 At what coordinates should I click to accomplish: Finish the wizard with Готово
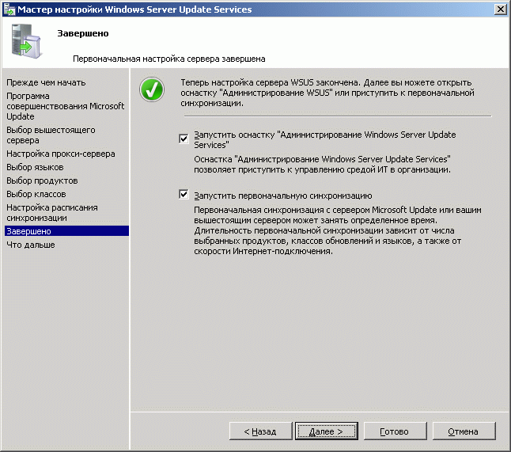click(x=395, y=431)
